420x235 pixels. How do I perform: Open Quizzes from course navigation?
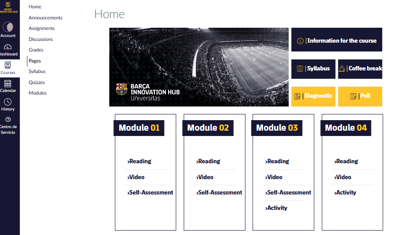click(37, 82)
